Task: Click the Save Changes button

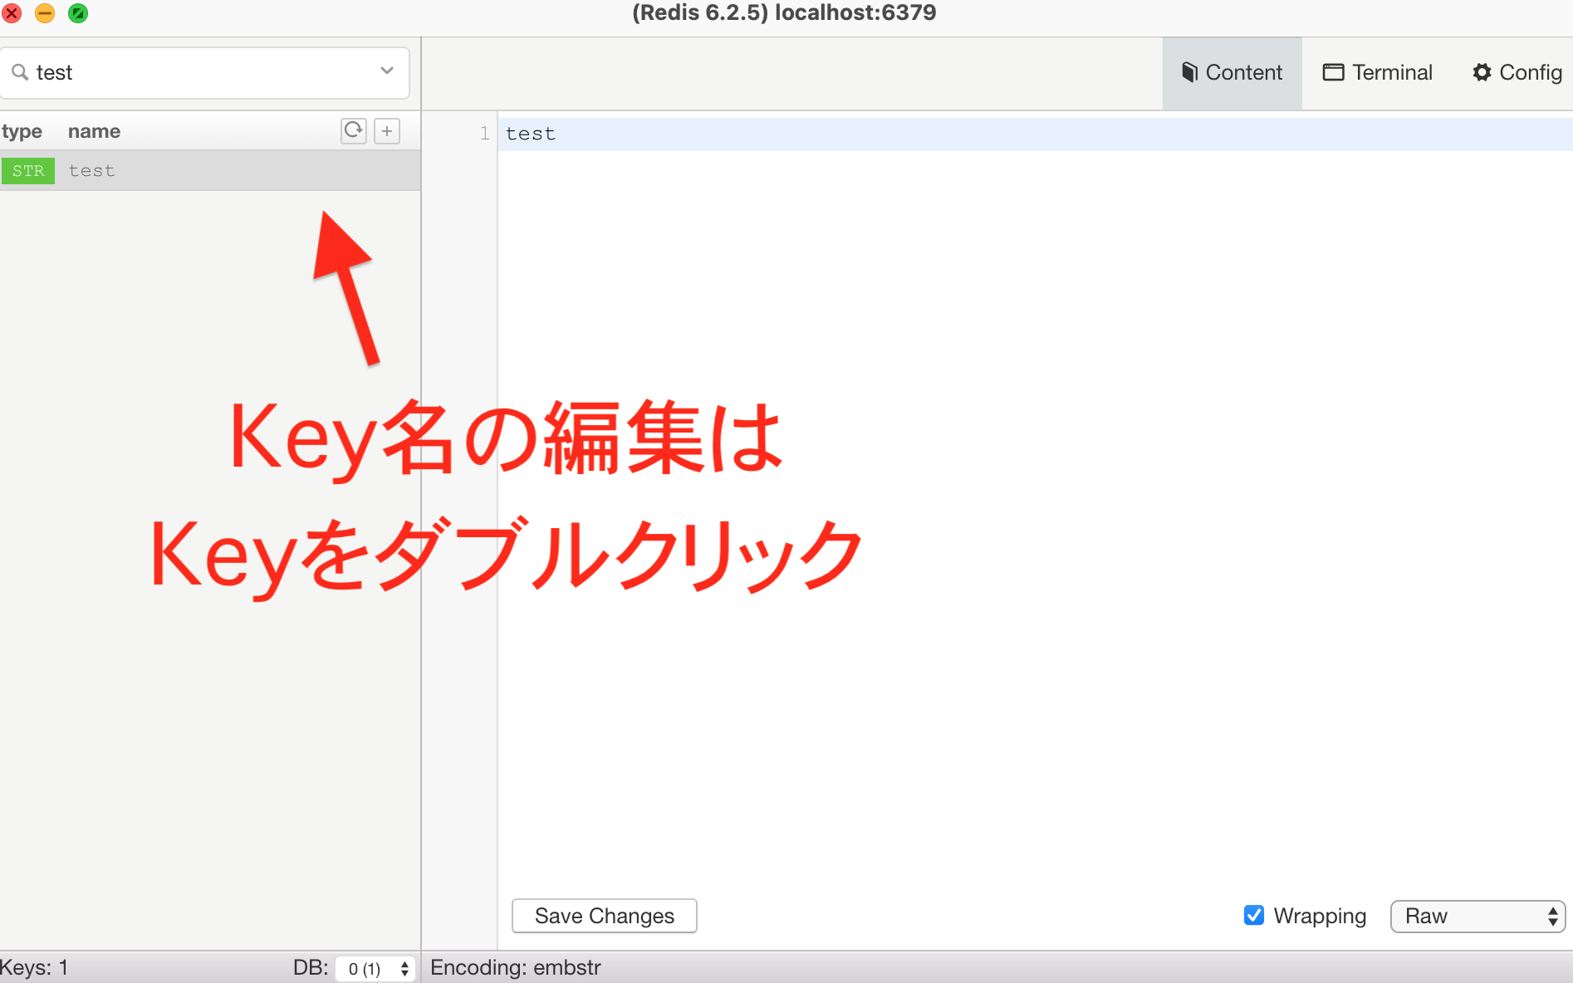Action: tap(604, 916)
